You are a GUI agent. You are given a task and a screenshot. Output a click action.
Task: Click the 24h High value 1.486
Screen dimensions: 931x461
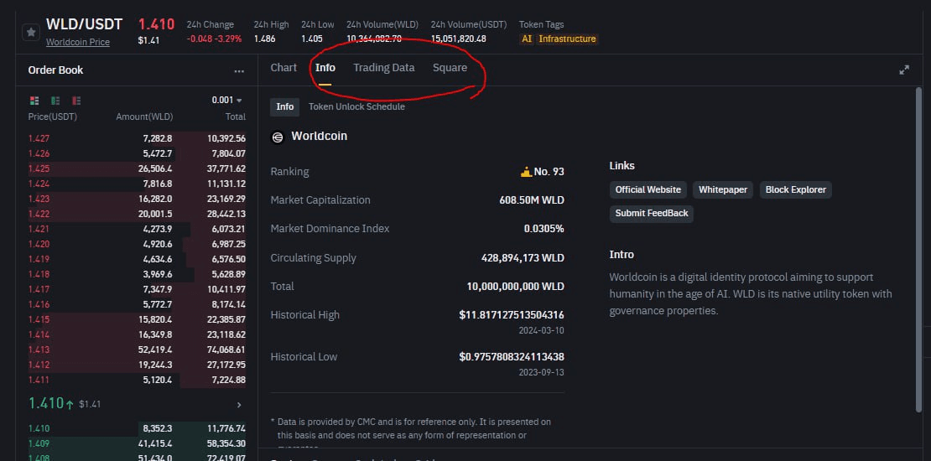[x=264, y=39]
